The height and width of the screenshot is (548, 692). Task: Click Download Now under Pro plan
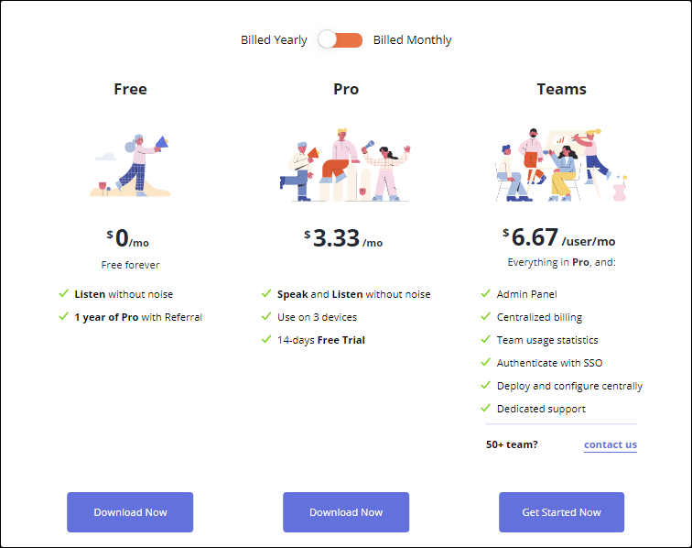(x=346, y=512)
